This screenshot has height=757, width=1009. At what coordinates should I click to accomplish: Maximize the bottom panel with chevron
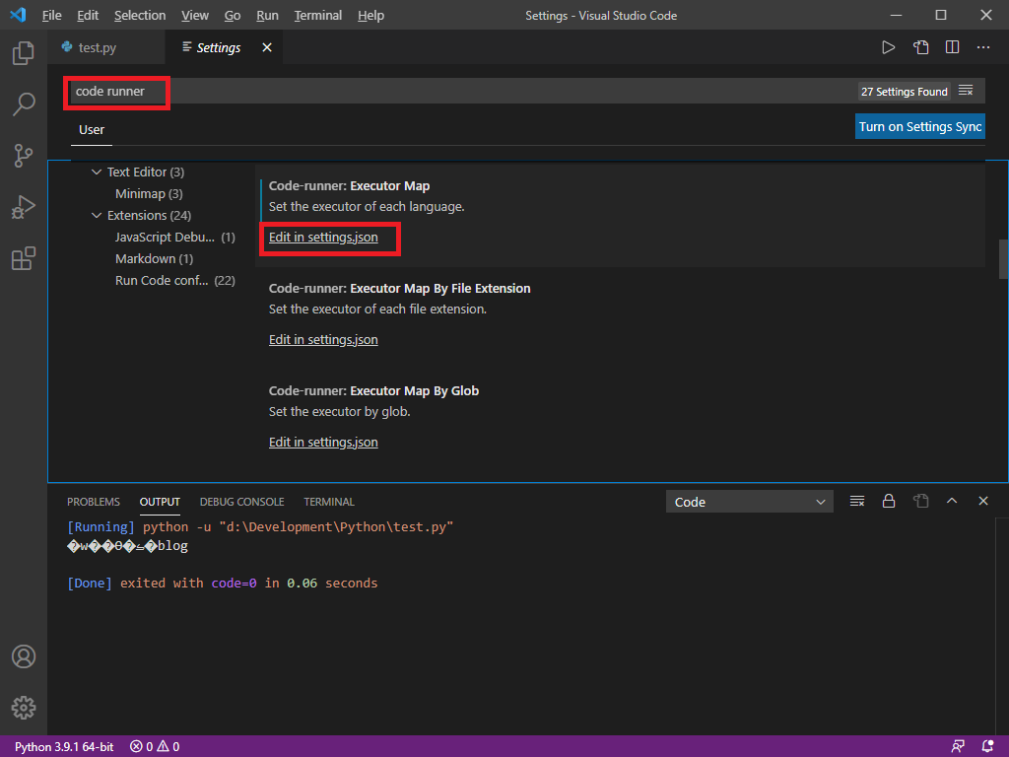(x=952, y=501)
